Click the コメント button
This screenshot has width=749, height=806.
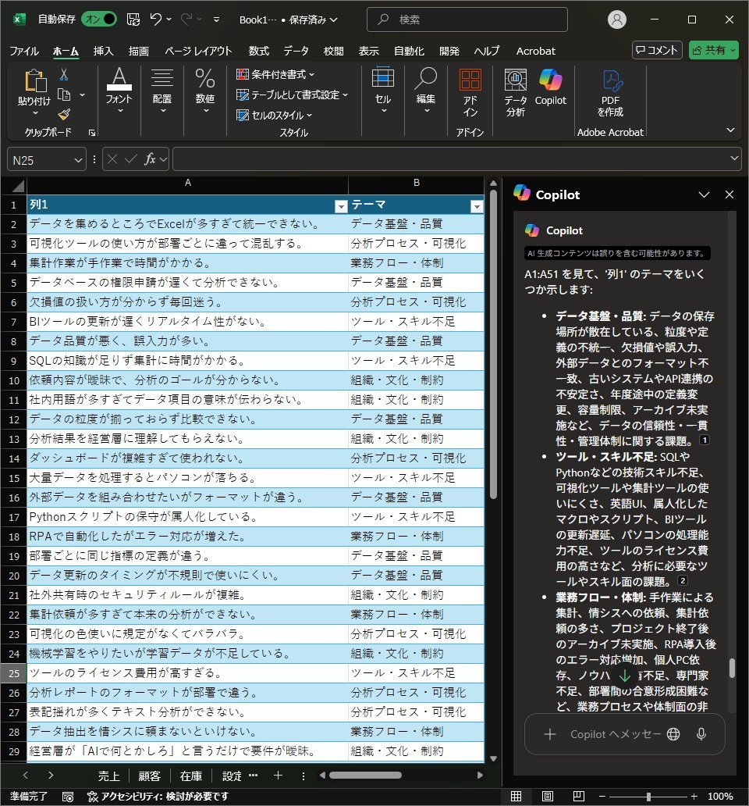(657, 50)
